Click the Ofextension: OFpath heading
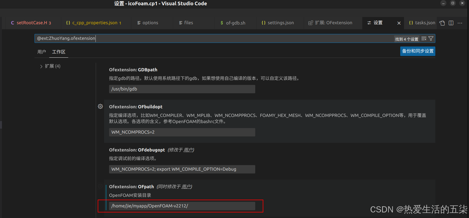The height and width of the screenshot is (218, 469). pos(131,187)
